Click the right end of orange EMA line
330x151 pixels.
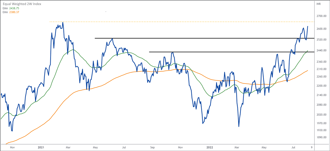308,70
